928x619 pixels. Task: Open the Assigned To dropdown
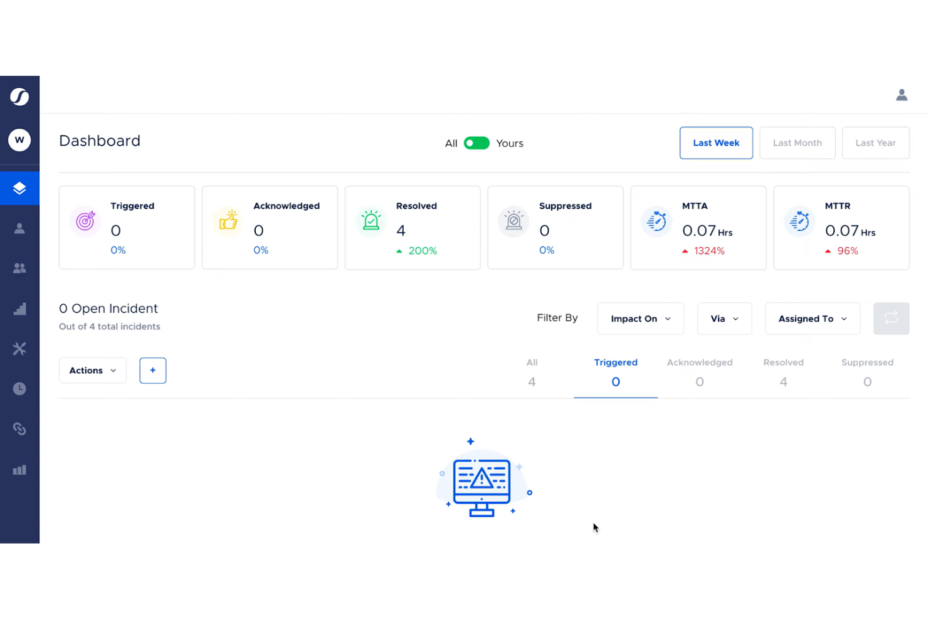(x=812, y=319)
